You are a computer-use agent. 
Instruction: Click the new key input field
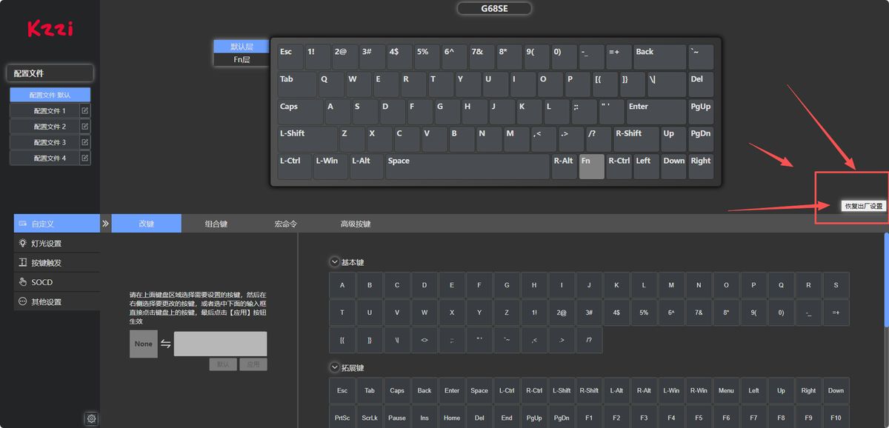click(220, 344)
